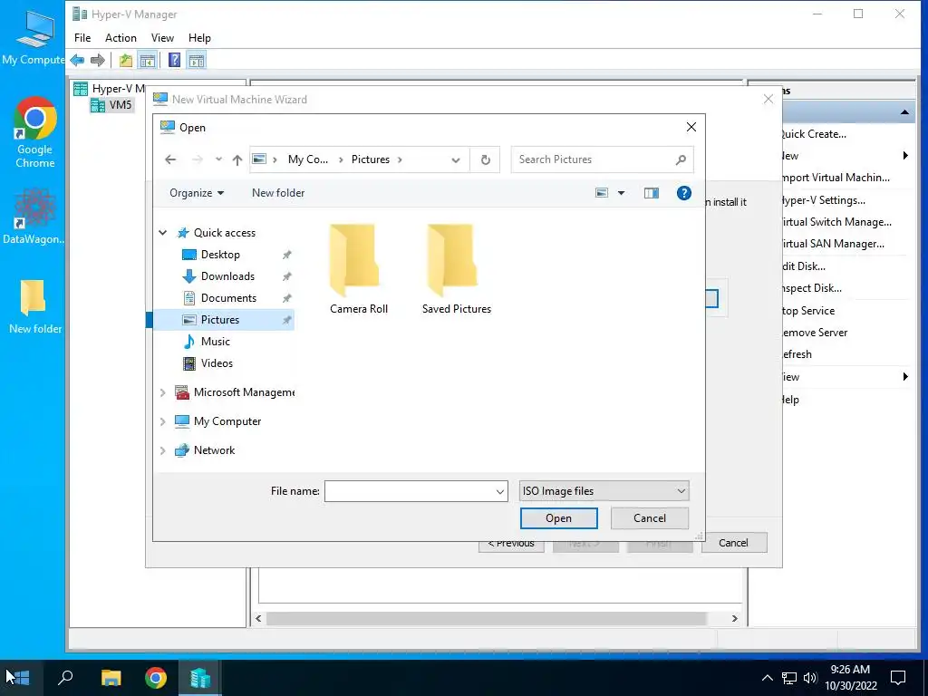Collapse the Quick access tree node

[x=163, y=233]
